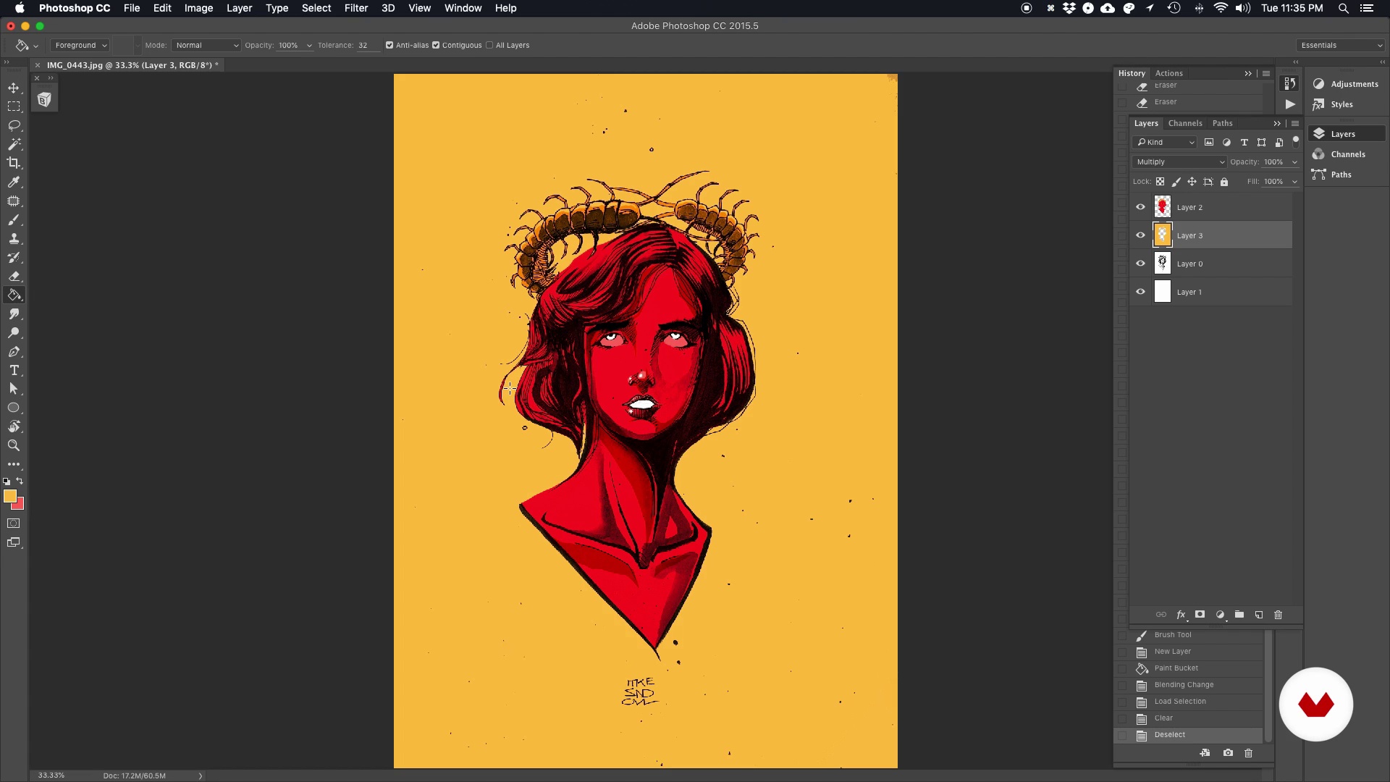Click the background color swatch
Image resolution: width=1390 pixels, height=782 pixels.
pos(20,505)
